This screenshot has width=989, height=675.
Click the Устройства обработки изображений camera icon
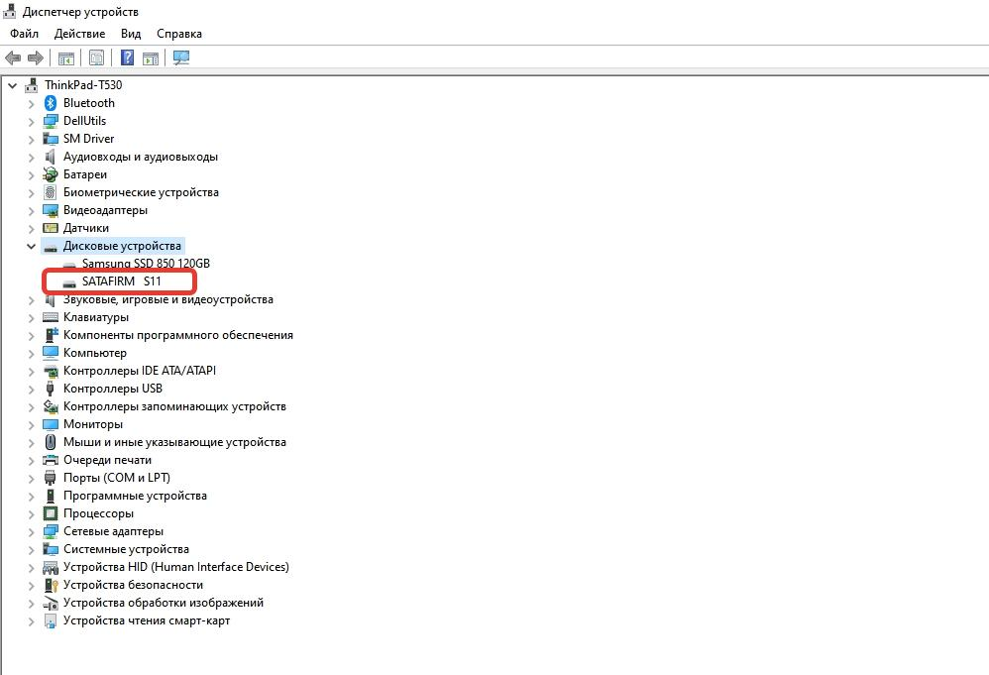[51, 603]
